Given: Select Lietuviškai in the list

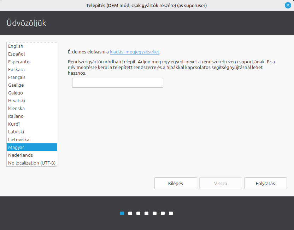Looking at the screenshot, I should 19,139.
